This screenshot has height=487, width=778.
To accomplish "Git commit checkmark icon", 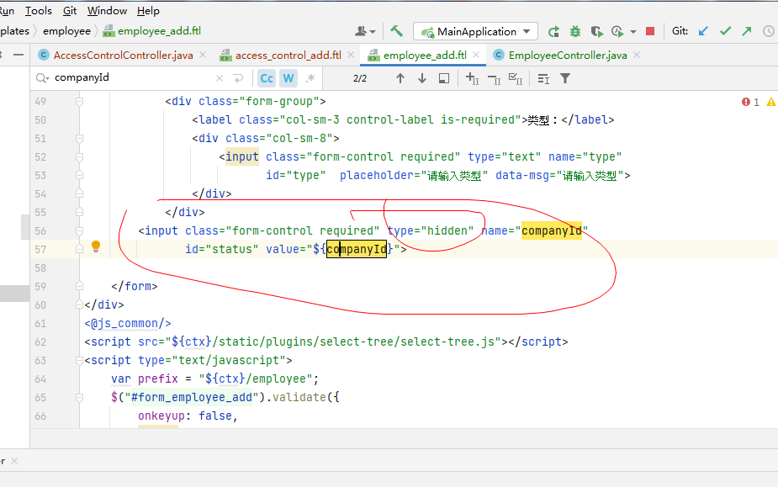I will pos(725,31).
